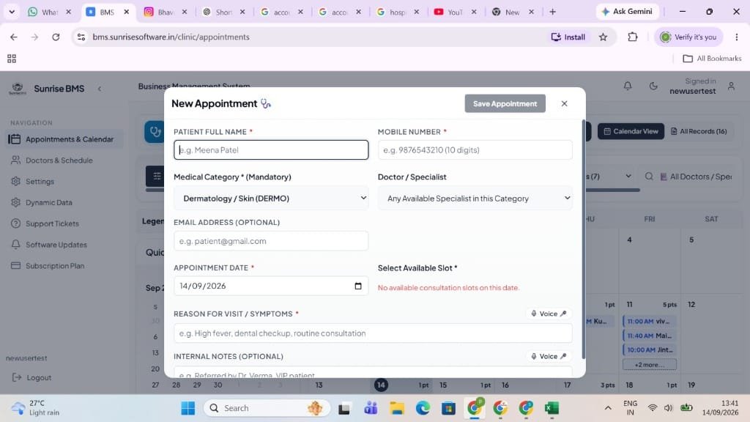Click the notification bell icon
The height and width of the screenshot is (422, 750).
tap(628, 86)
